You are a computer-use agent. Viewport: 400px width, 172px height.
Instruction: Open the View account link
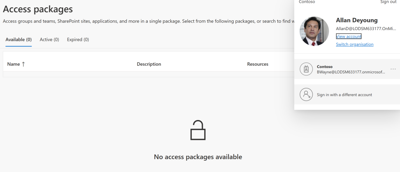(348, 36)
